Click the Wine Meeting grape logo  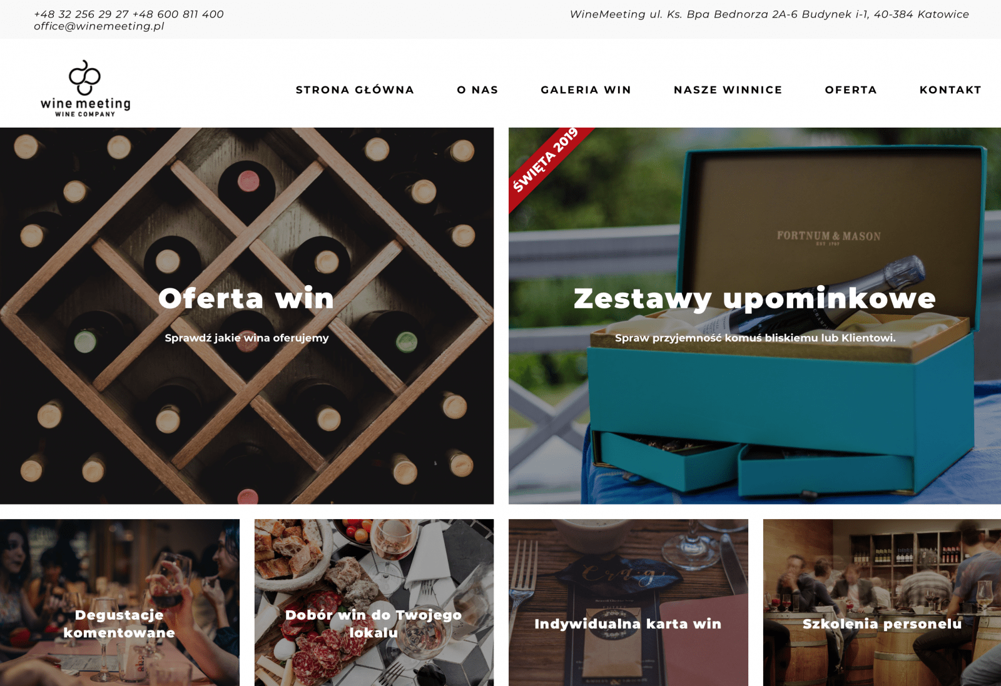85,89
